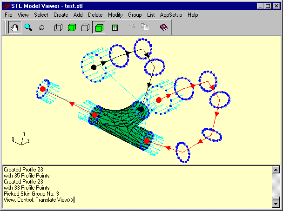
Task: Open the purple help book icon
Action: [164, 27]
